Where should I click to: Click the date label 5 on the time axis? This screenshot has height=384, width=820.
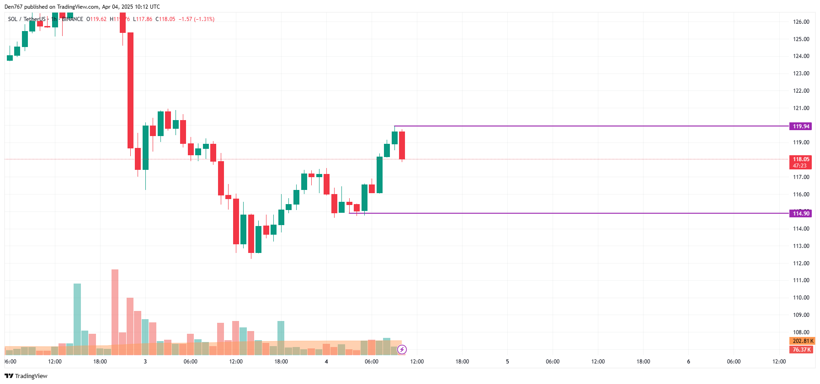[x=507, y=362]
